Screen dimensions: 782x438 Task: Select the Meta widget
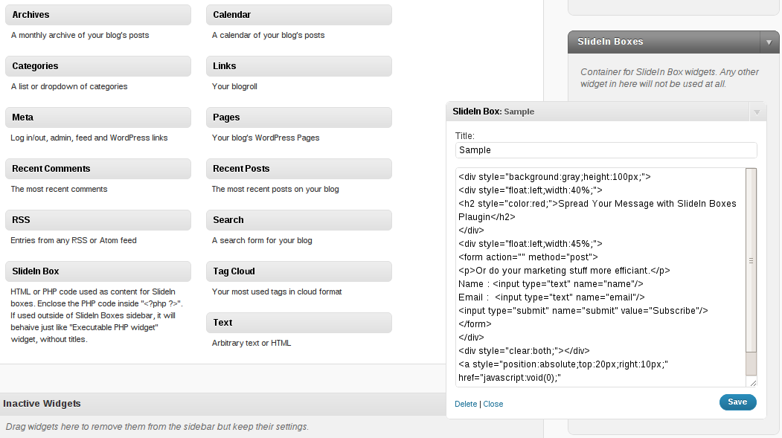pyautogui.click(x=97, y=117)
